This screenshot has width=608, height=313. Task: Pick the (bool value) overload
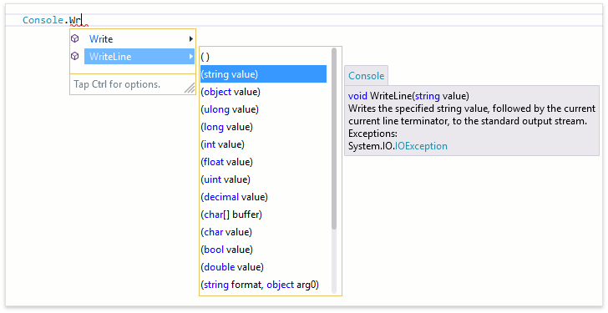pyautogui.click(x=264, y=250)
